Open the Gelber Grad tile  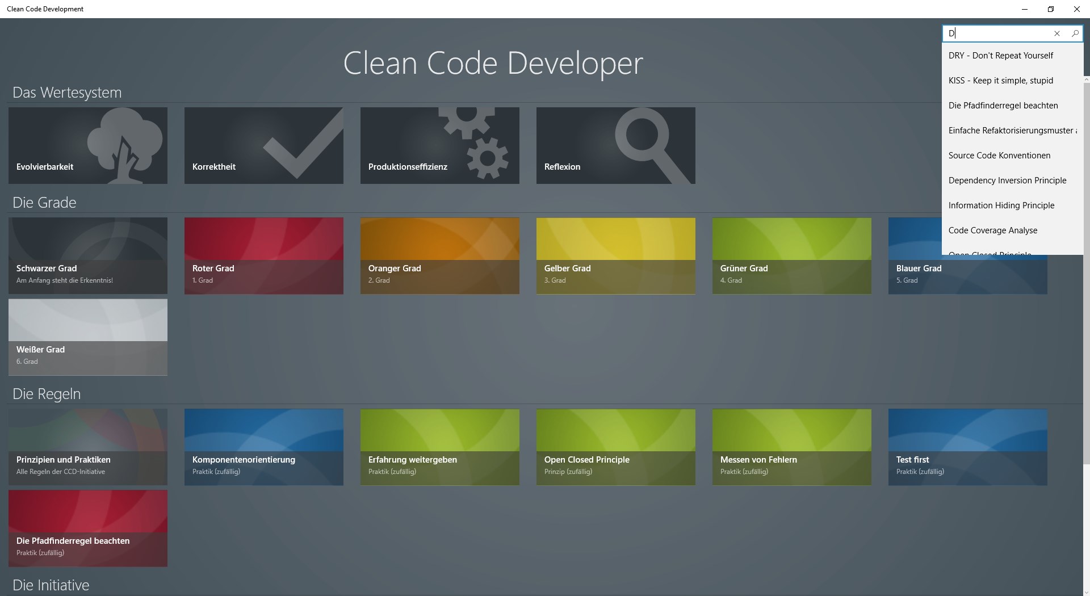[x=616, y=256]
